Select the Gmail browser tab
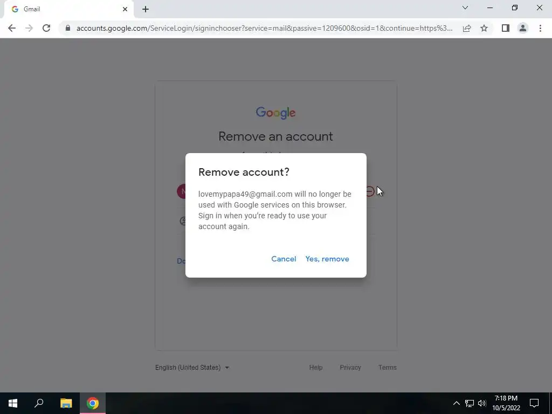The height and width of the screenshot is (414, 552). click(x=68, y=9)
